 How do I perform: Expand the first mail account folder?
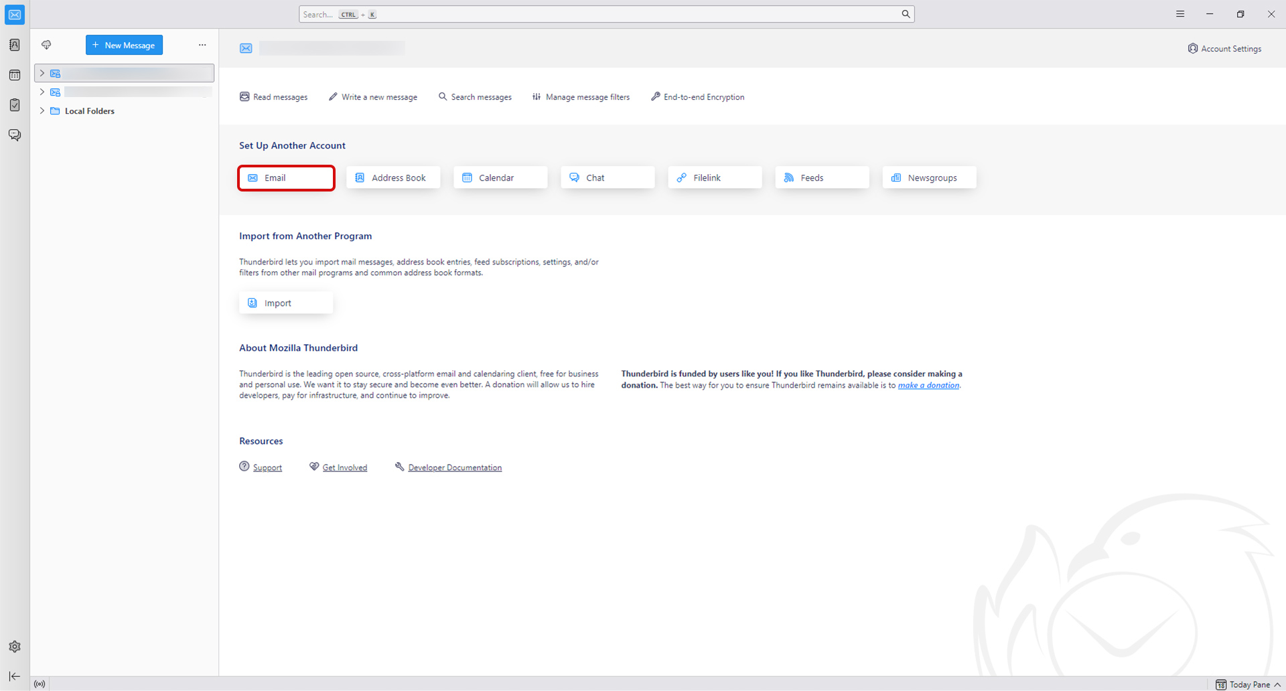click(x=42, y=73)
